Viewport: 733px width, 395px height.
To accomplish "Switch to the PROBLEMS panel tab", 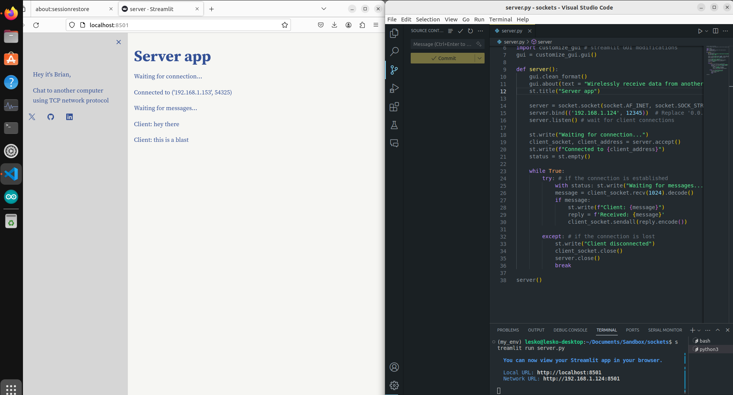I will [x=508, y=330].
